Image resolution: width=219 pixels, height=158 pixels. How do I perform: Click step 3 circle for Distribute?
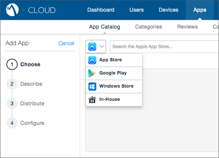[12, 103]
